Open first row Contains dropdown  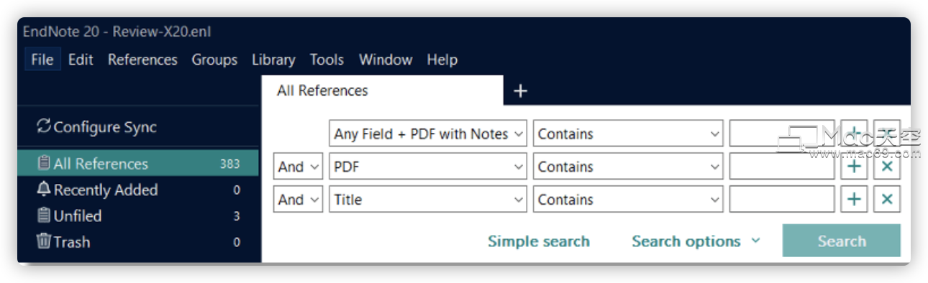click(x=628, y=134)
